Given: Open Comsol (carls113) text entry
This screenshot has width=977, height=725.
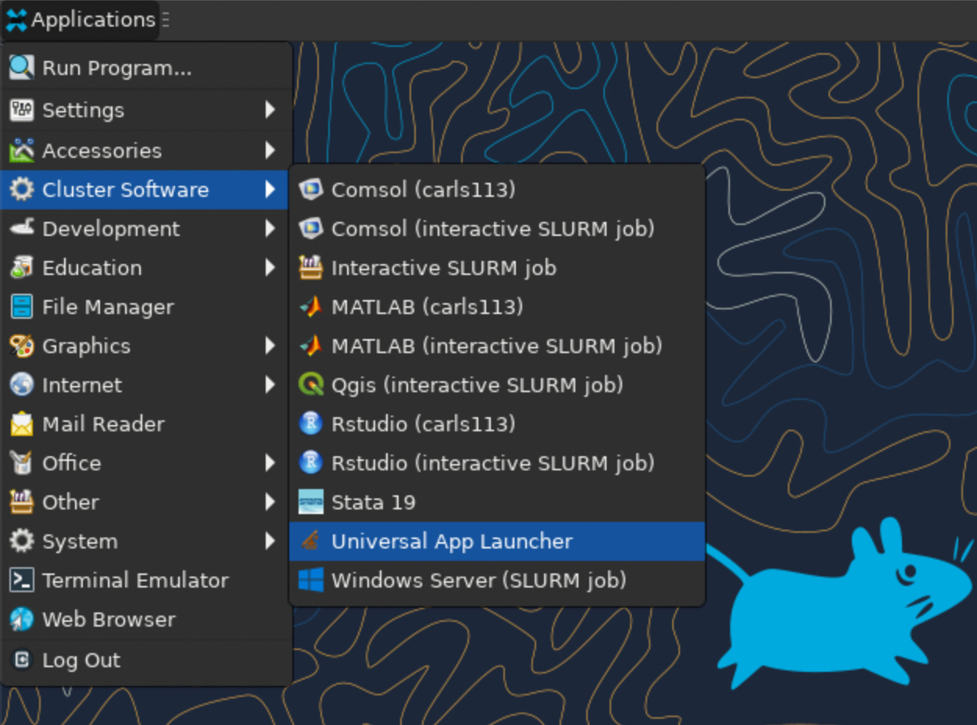Looking at the screenshot, I should (x=424, y=189).
